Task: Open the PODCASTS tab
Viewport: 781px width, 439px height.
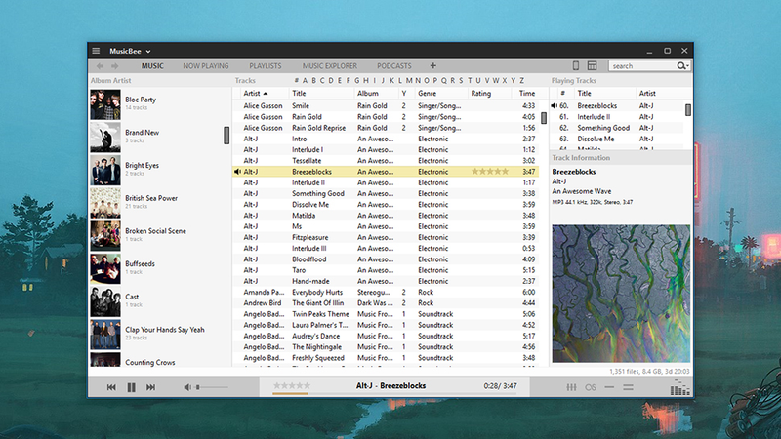Action: pos(394,66)
